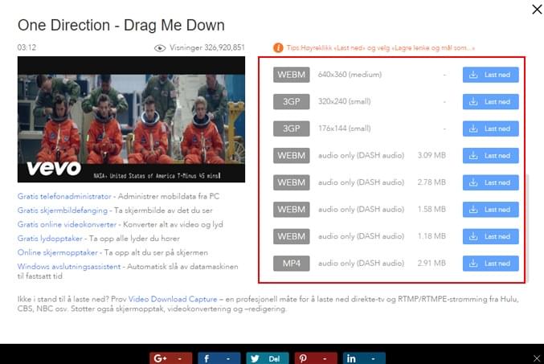Click the orange tips info icon
Viewport: 544px width, 364px height.
tap(278, 48)
